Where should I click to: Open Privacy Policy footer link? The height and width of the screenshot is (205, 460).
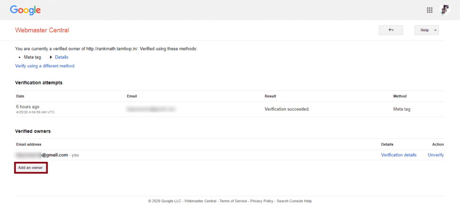click(262, 201)
